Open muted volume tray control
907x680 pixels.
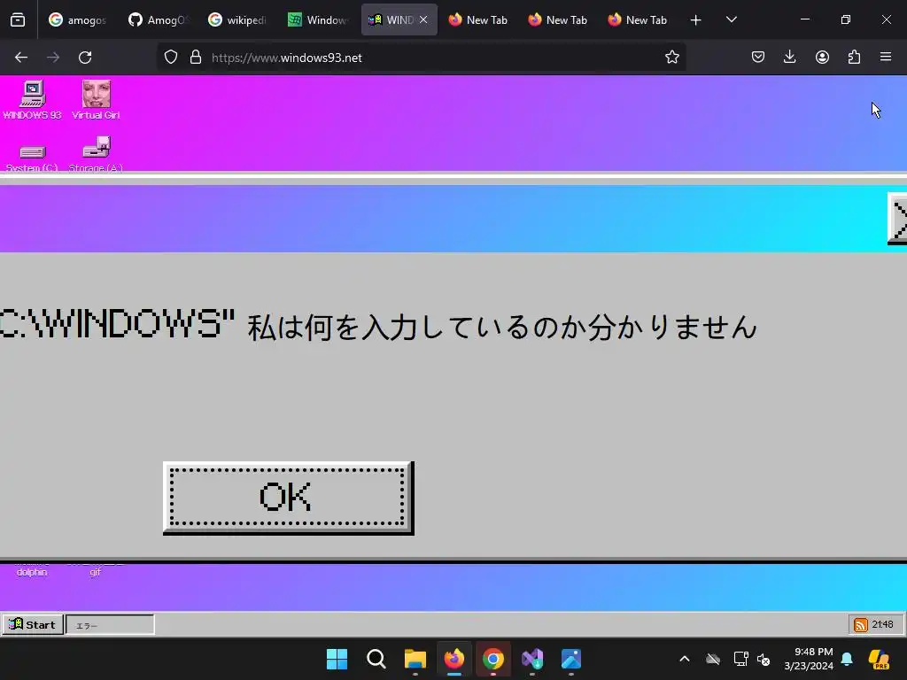(x=764, y=659)
